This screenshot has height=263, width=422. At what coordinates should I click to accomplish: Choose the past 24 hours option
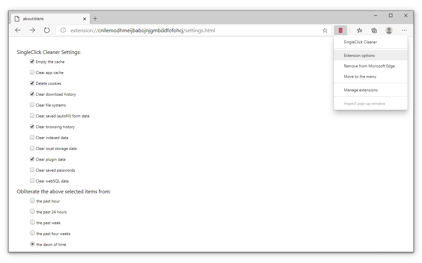(x=32, y=211)
